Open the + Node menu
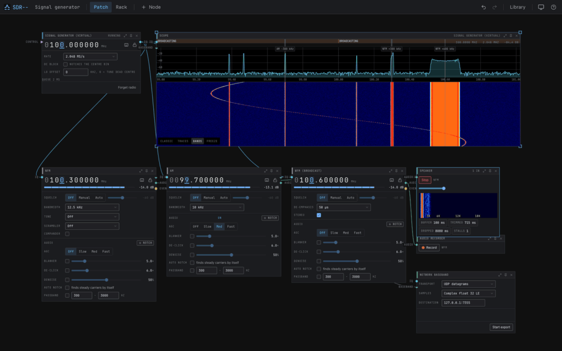Viewport: 562px width, 351px height. coord(151,7)
